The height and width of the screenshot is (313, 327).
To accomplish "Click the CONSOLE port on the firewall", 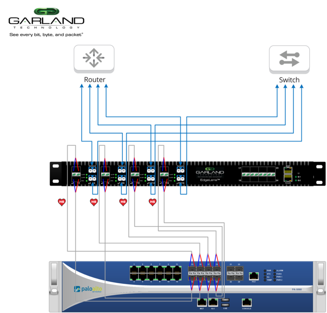I will point(246,302).
